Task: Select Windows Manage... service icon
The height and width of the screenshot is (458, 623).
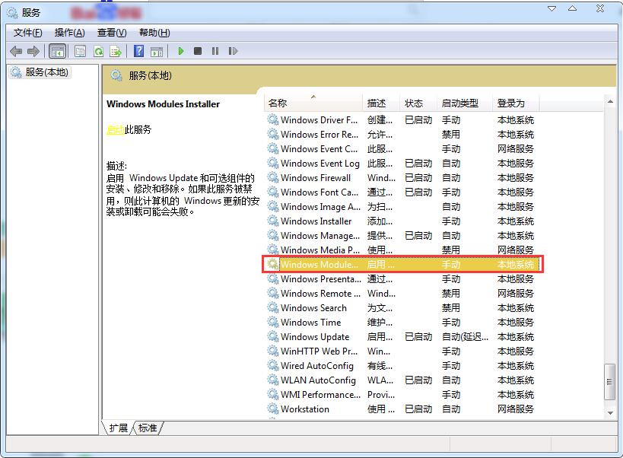Action: pos(272,236)
